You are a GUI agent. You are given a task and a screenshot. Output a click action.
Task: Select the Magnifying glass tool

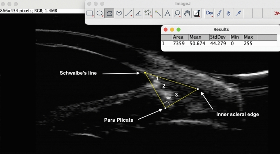pyautogui.click(x=177, y=14)
